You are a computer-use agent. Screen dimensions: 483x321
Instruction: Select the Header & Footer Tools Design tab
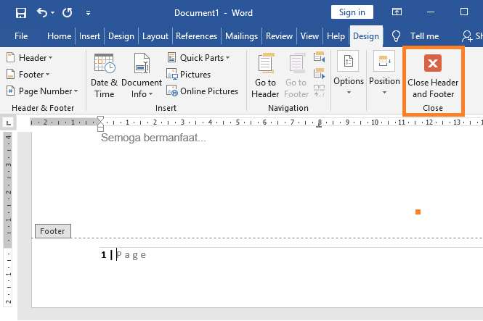[x=366, y=36]
